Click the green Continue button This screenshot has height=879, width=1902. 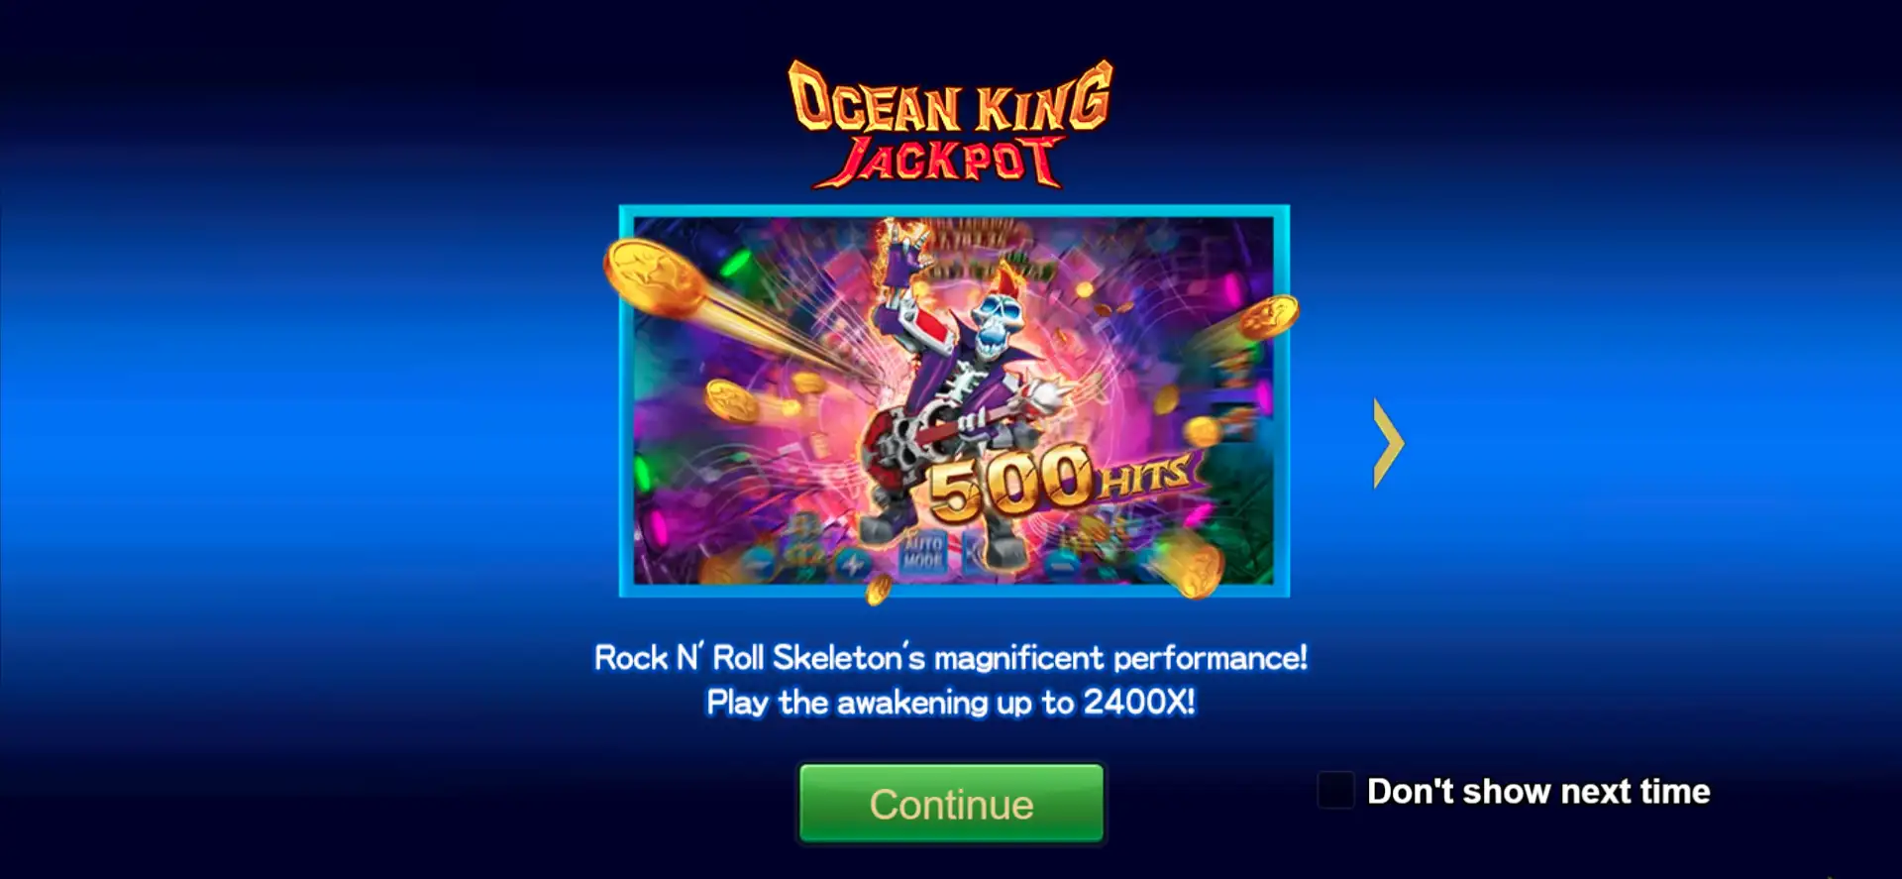[x=951, y=804]
